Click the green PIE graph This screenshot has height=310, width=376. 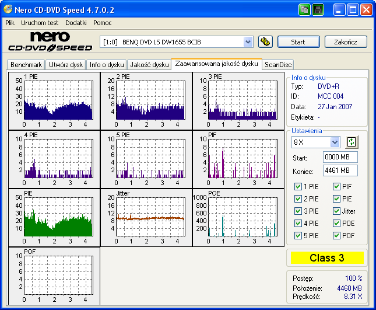pos(58,217)
